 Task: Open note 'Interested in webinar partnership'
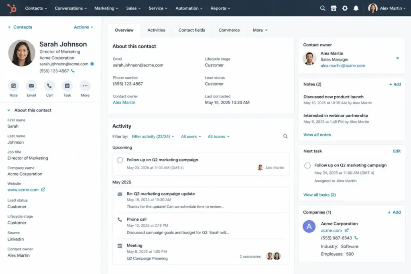[336, 116]
